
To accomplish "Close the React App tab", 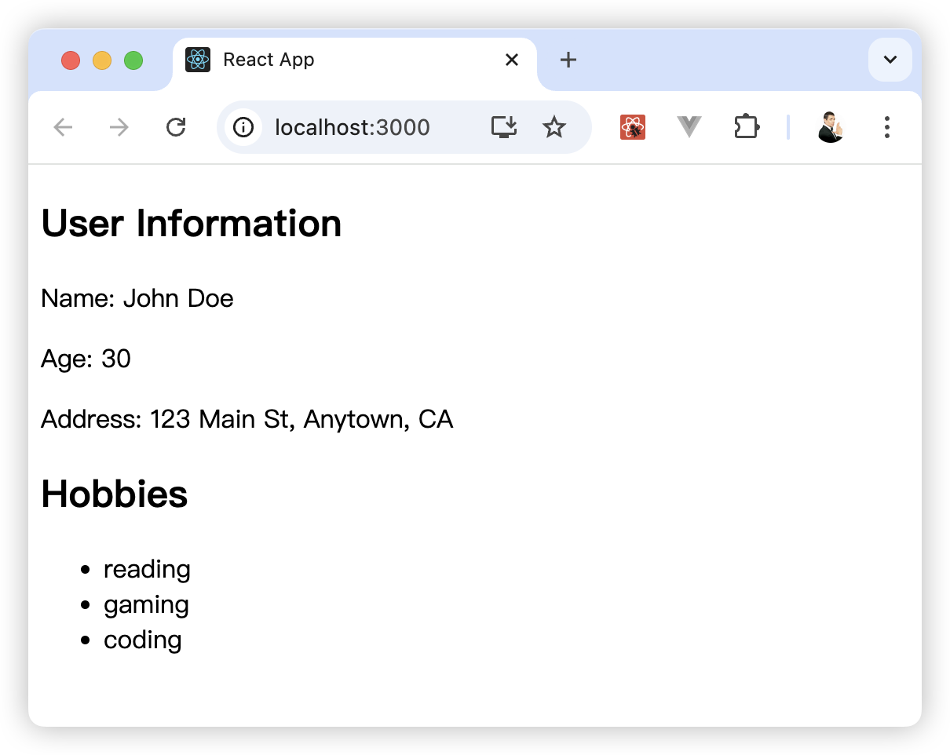I will [x=512, y=60].
